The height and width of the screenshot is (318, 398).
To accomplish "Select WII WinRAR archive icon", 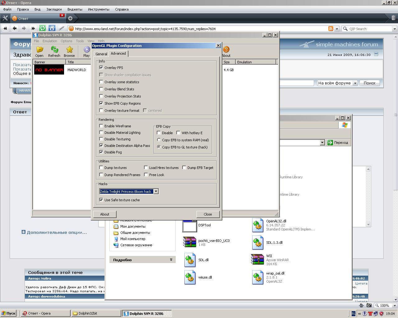I will pos(257,260).
